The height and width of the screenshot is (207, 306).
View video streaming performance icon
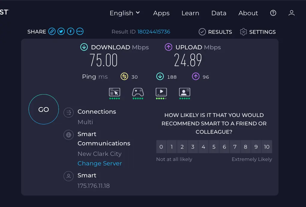tap(161, 94)
